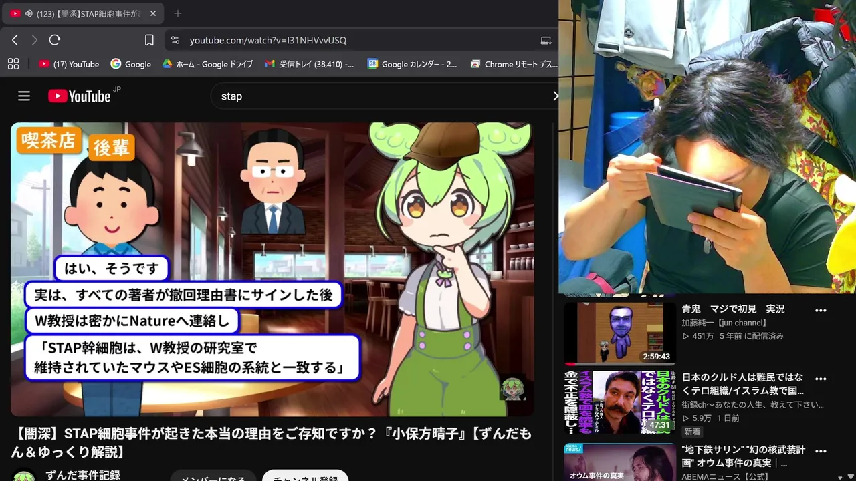Open site information icon in address bar
Image resolution: width=856 pixels, height=481 pixels.
175,40
